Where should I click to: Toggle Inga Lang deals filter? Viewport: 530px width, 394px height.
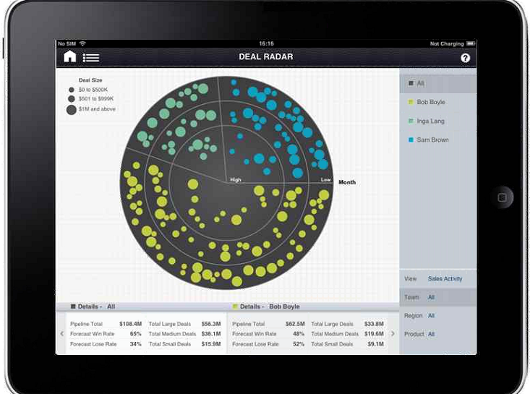click(437, 121)
